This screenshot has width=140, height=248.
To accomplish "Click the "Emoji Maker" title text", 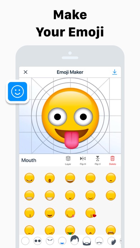I will point(70,72).
